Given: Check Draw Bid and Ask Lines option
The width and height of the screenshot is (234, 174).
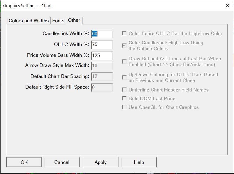Looking at the screenshot, I should pyautogui.click(x=124, y=61).
